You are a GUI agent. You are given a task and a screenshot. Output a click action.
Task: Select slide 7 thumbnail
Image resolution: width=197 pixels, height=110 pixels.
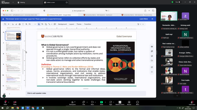[x=13, y=46]
